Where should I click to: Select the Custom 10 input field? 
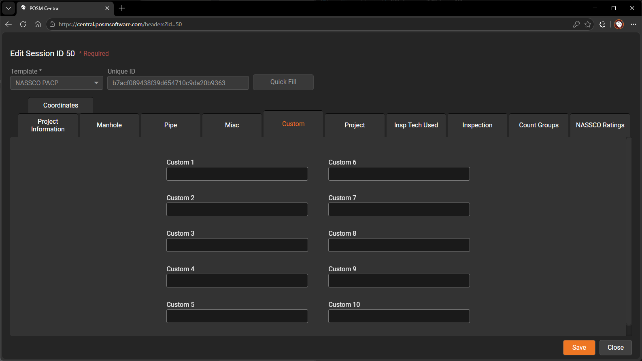point(399,316)
